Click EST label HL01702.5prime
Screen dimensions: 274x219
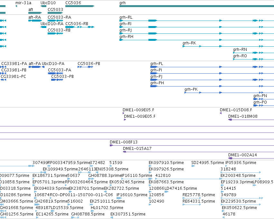107,208
